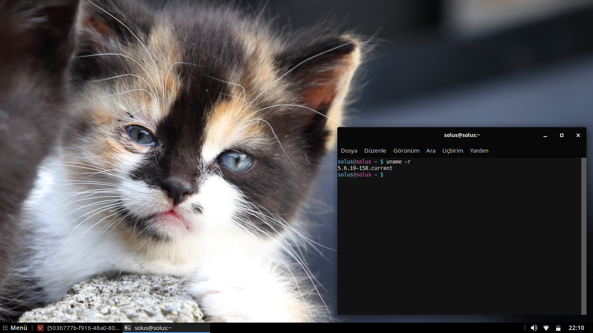Open the Görünüm menu
593x333 pixels.
click(406, 150)
